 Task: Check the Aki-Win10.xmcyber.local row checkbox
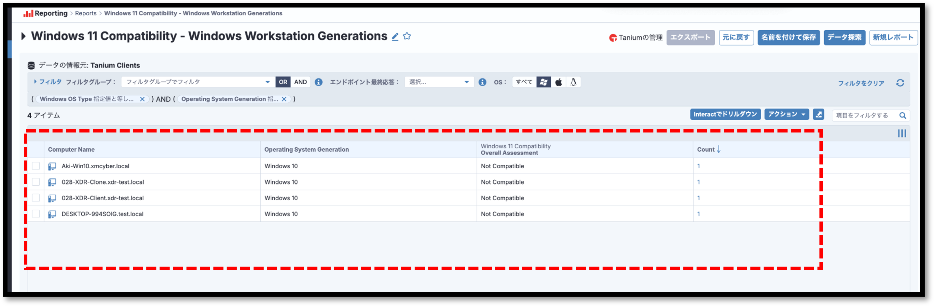click(x=36, y=166)
